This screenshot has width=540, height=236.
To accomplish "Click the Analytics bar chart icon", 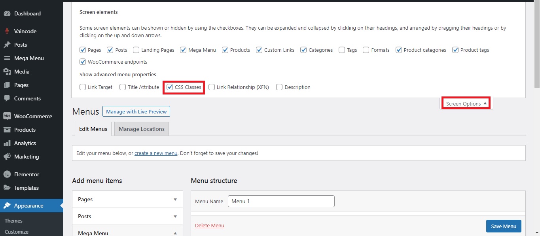I will pyautogui.click(x=7, y=143).
